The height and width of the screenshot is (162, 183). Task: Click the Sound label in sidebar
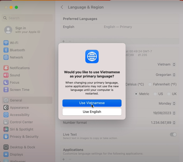[x=15, y=75]
